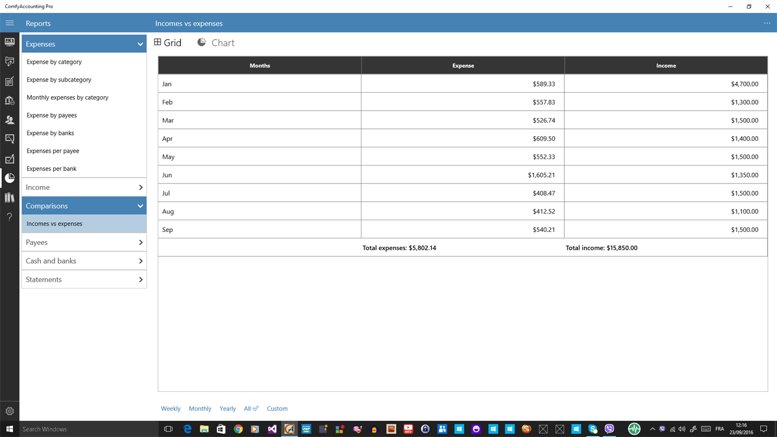Click the Expense column header
Screen dimensions: 777x437
click(x=463, y=65)
